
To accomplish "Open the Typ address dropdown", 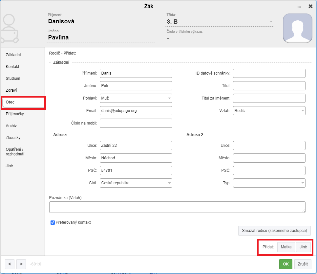I will pos(269,183).
